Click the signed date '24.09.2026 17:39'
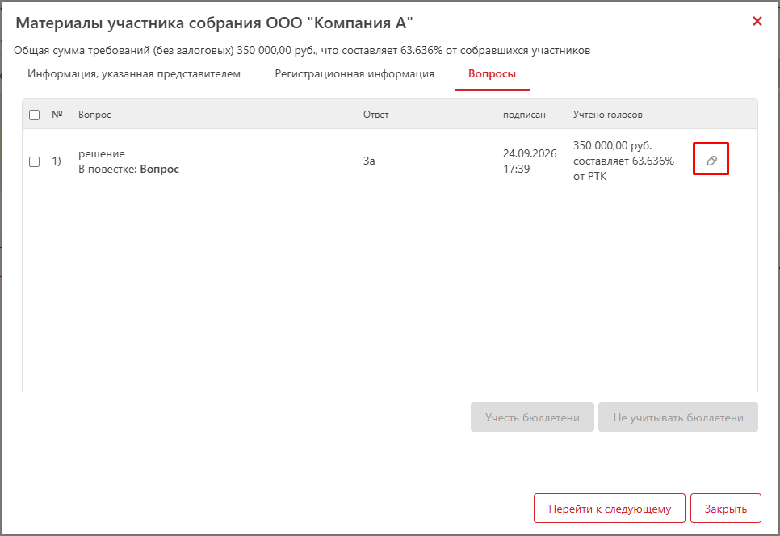780x536 pixels. [x=530, y=161]
